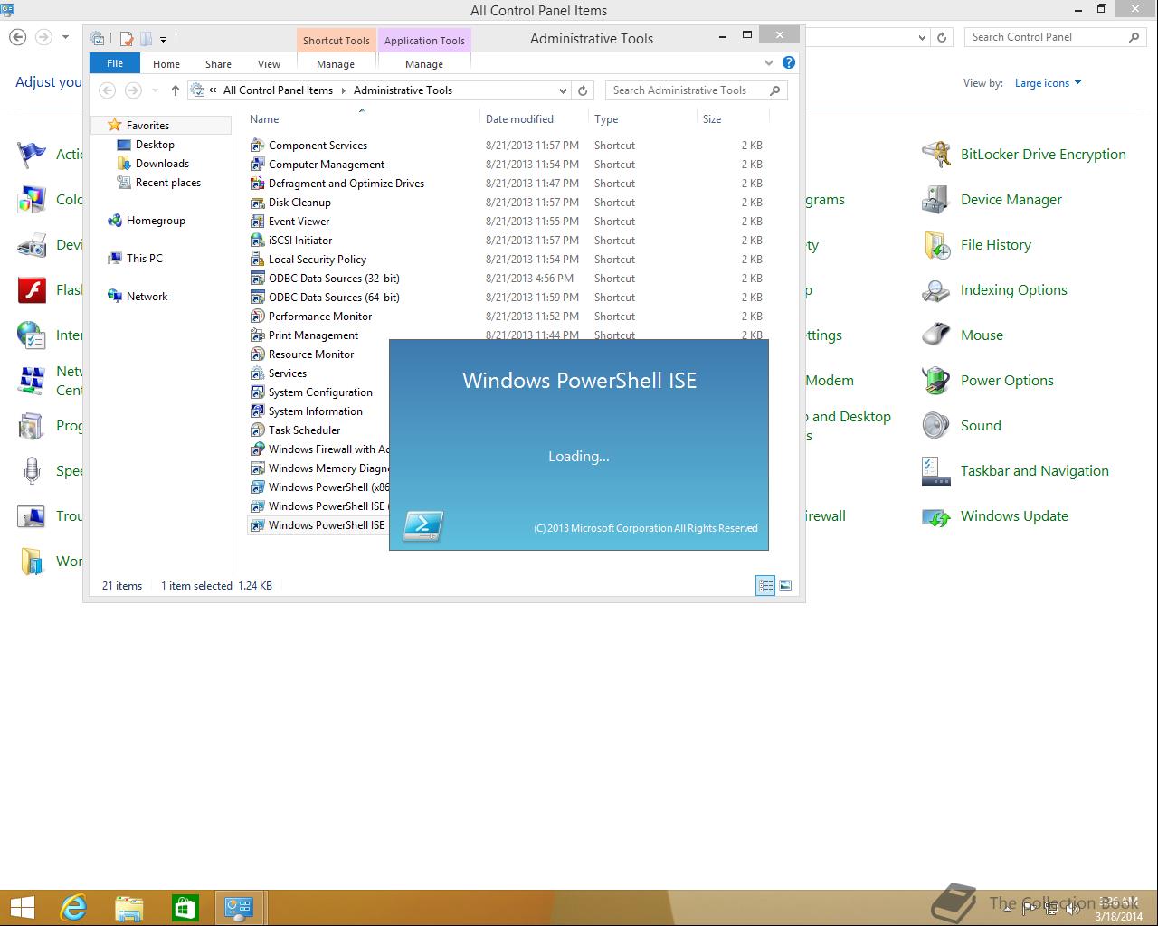This screenshot has width=1158, height=926.
Task: Select System Information list item
Action: coord(316,411)
